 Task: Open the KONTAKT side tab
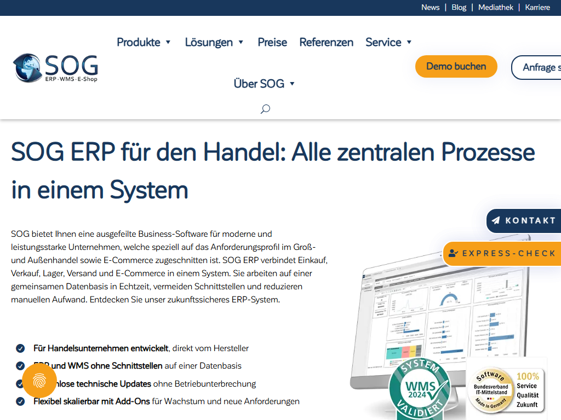pos(524,221)
